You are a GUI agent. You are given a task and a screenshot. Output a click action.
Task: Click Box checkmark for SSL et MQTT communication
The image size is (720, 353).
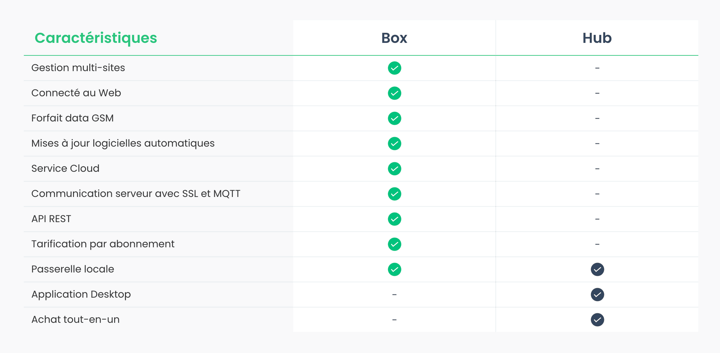(x=394, y=194)
